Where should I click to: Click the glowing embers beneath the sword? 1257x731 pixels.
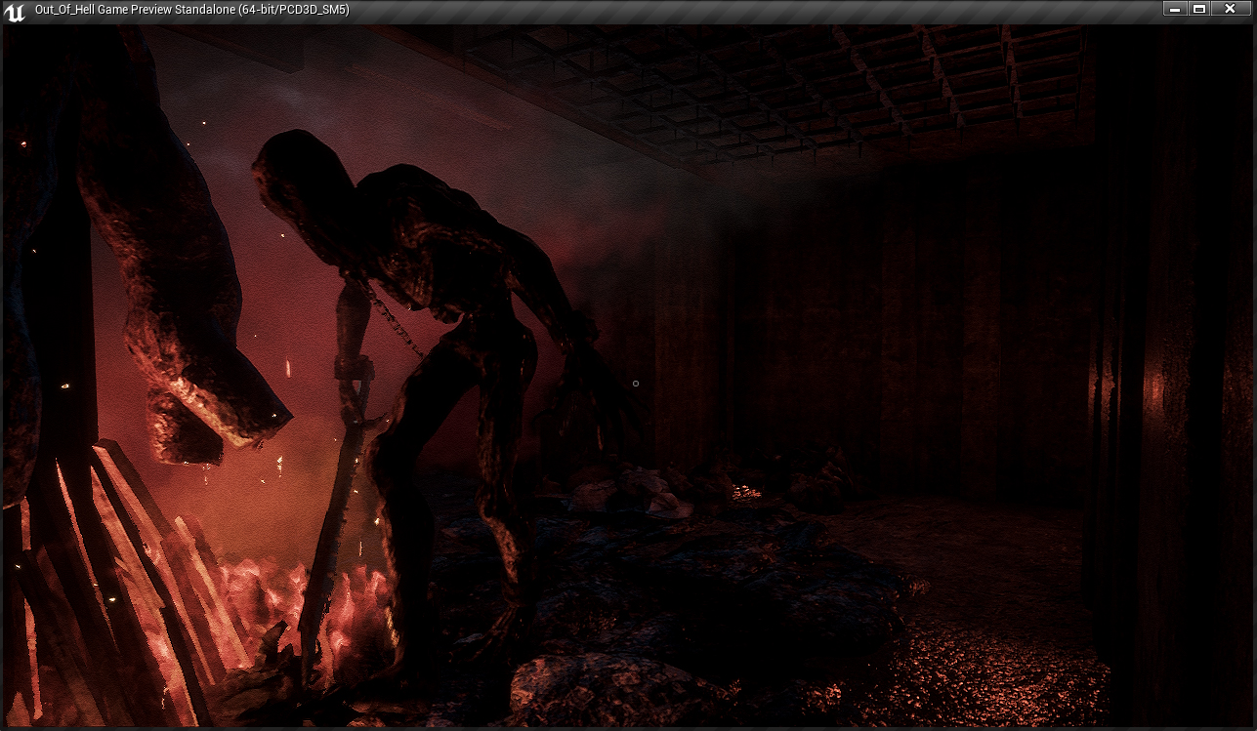342,615
